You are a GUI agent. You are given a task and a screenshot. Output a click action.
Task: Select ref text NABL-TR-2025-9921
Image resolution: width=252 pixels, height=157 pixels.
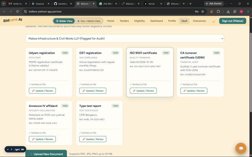point(94,120)
